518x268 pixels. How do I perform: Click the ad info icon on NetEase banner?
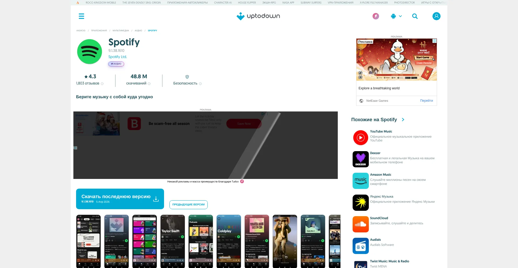pyautogui.click(x=434, y=41)
